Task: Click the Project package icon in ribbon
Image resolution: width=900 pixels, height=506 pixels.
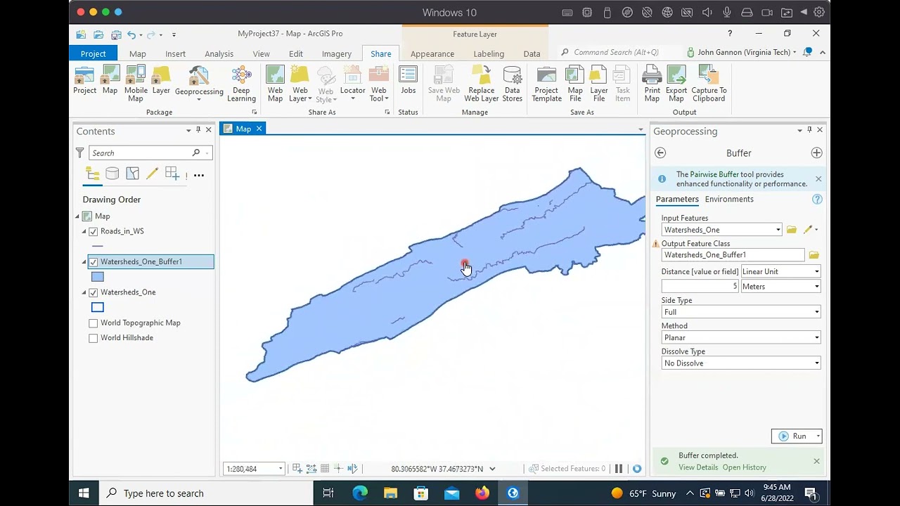Action: coord(84,81)
